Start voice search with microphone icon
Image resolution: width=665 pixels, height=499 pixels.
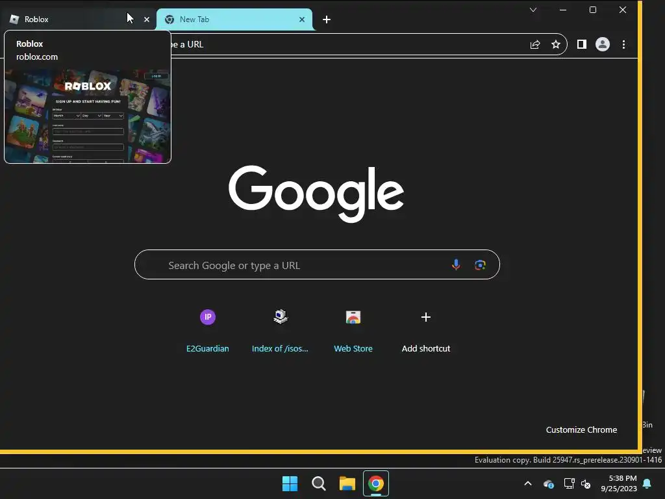[456, 265]
